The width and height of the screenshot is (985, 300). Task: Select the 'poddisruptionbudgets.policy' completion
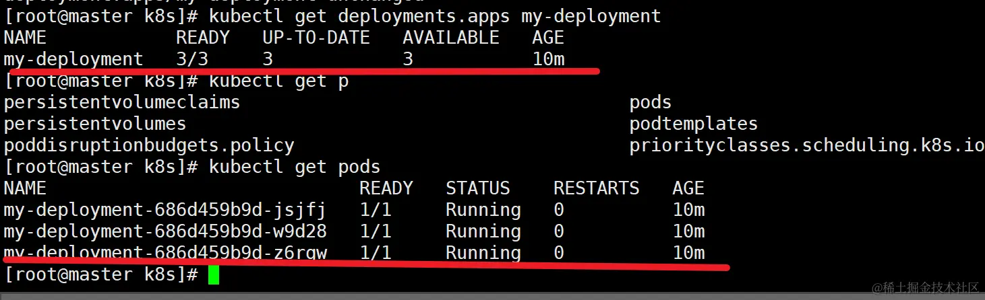[149, 145]
